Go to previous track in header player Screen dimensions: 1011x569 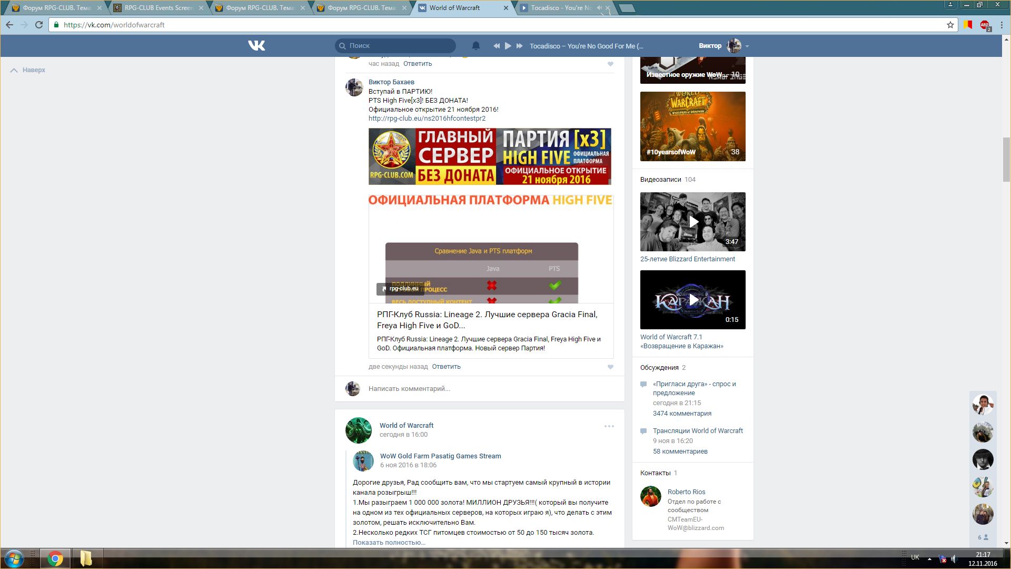pyautogui.click(x=496, y=46)
